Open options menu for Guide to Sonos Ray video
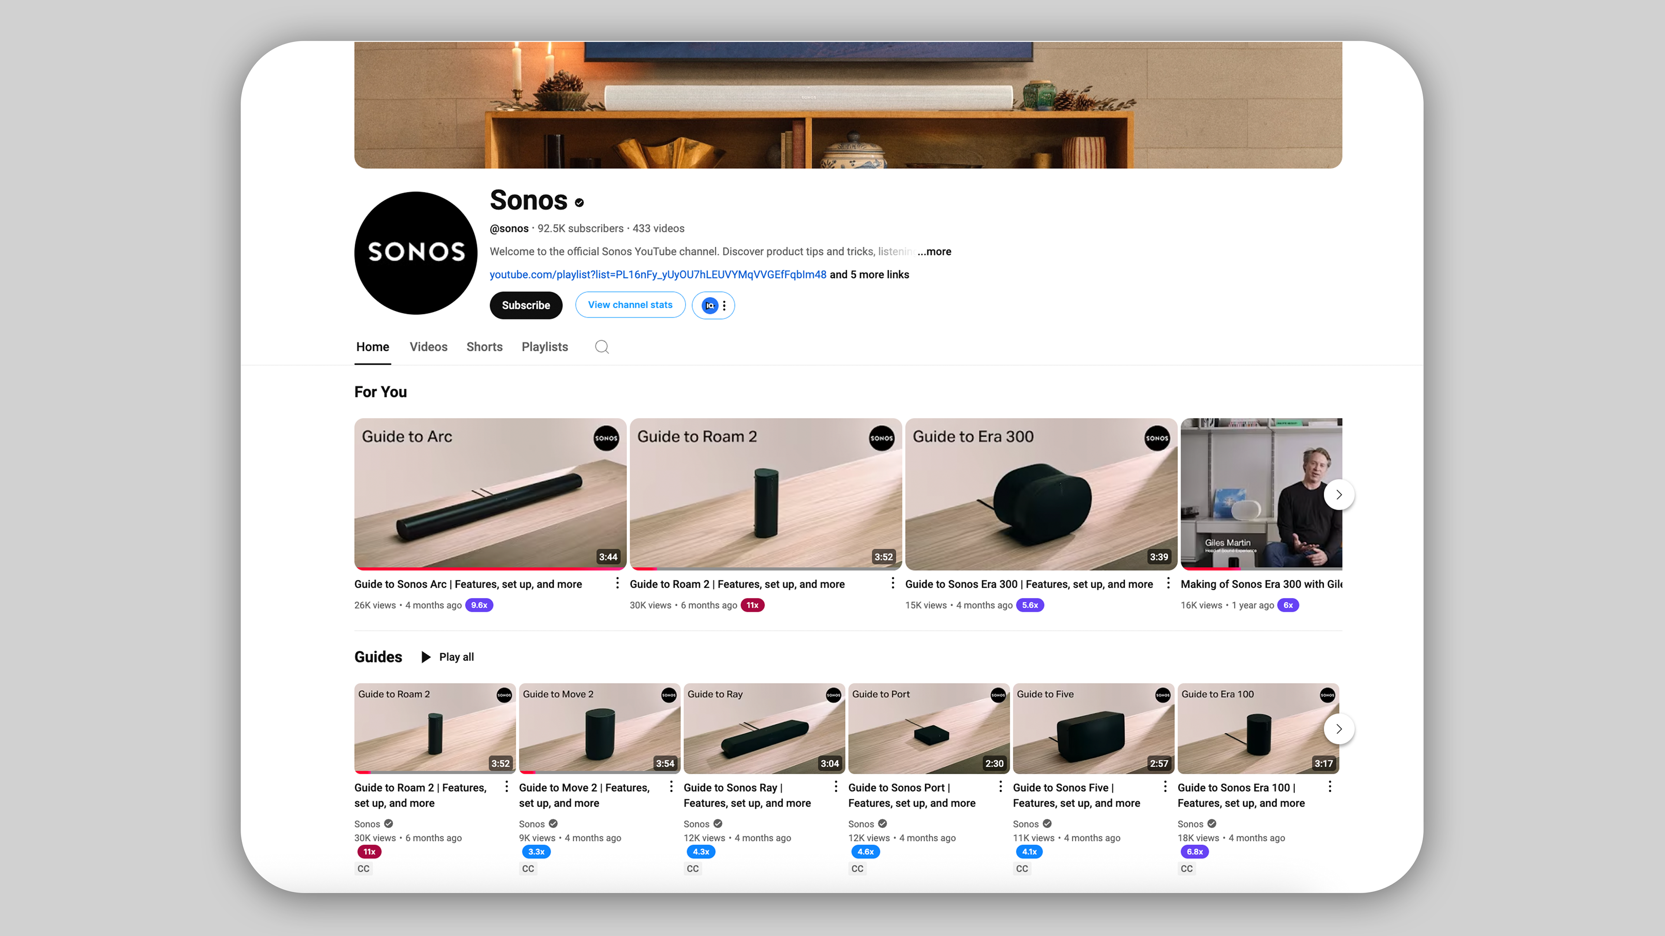The height and width of the screenshot is (936, 1665). click(x=836, y=787)
